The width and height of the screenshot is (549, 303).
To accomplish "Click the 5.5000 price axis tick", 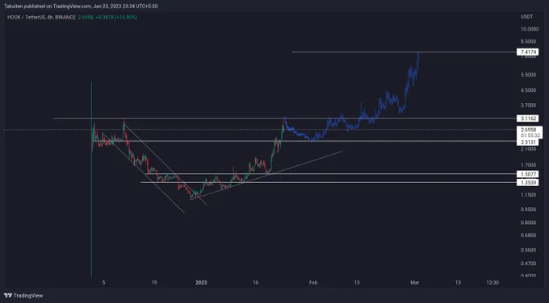I will [529, 75].
